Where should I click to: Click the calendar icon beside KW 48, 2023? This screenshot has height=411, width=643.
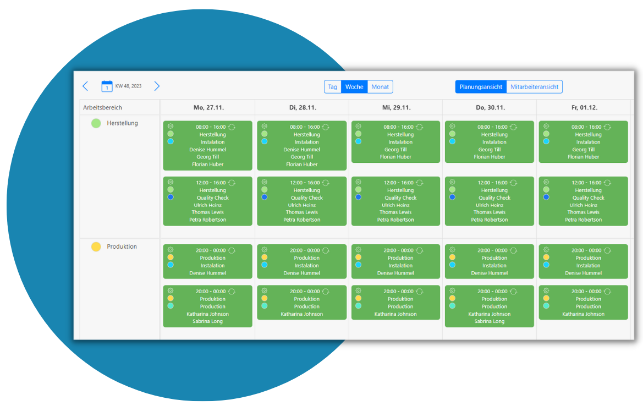[107, 86]
